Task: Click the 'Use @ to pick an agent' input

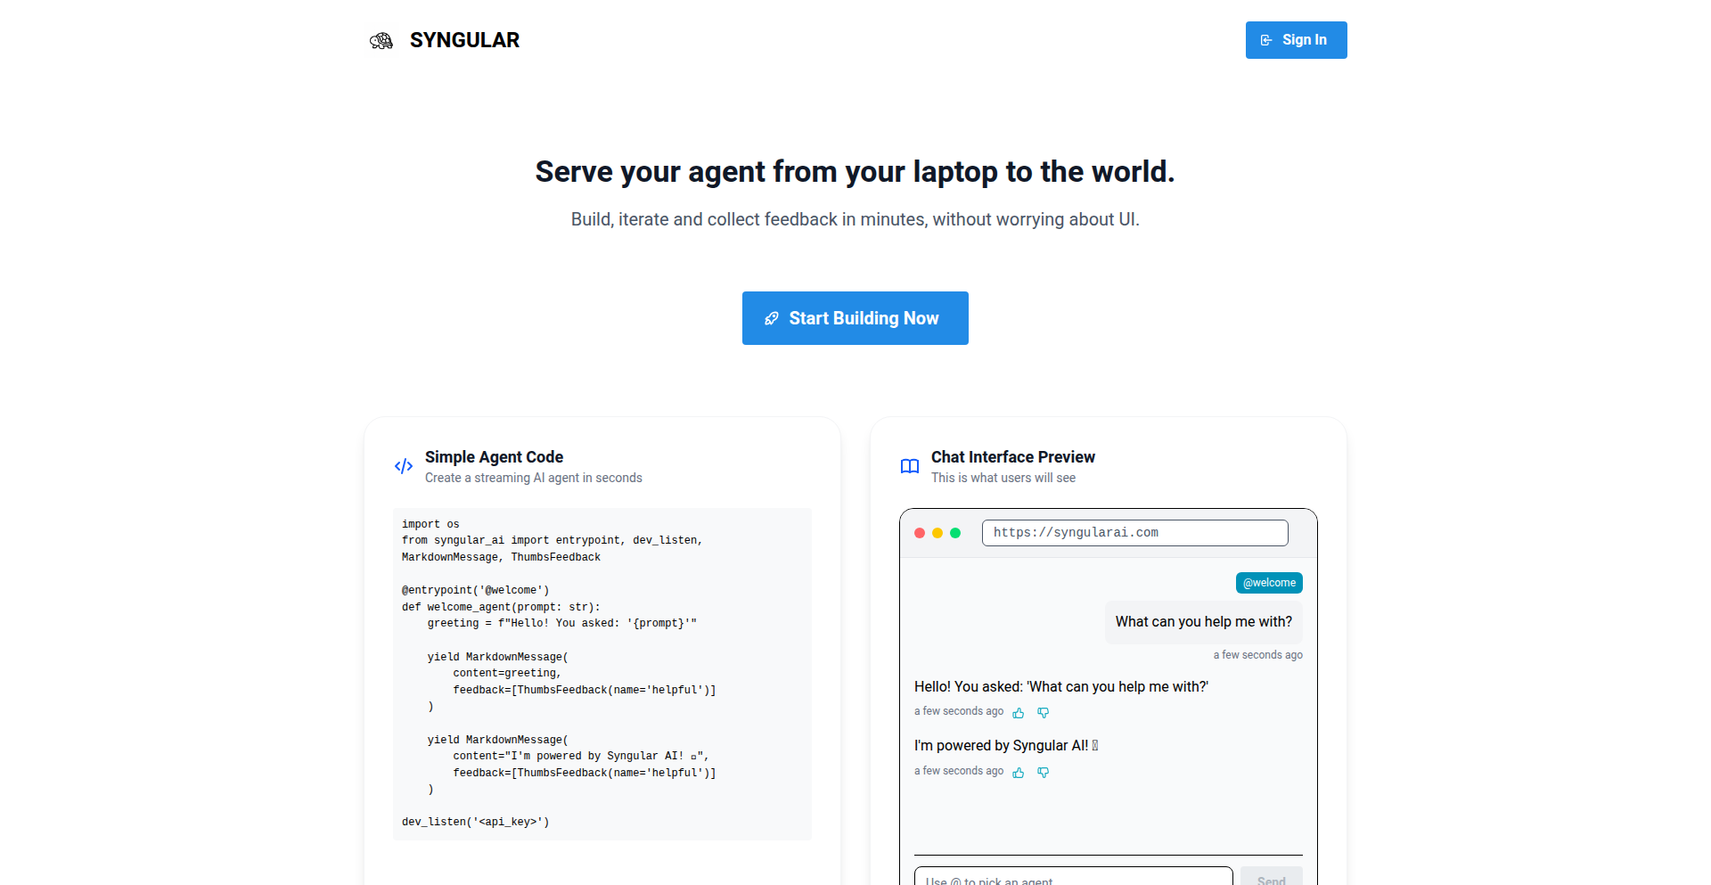Action: coord(1073,876)
